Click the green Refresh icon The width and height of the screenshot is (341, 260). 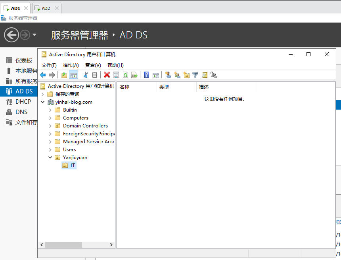(125, 75)
